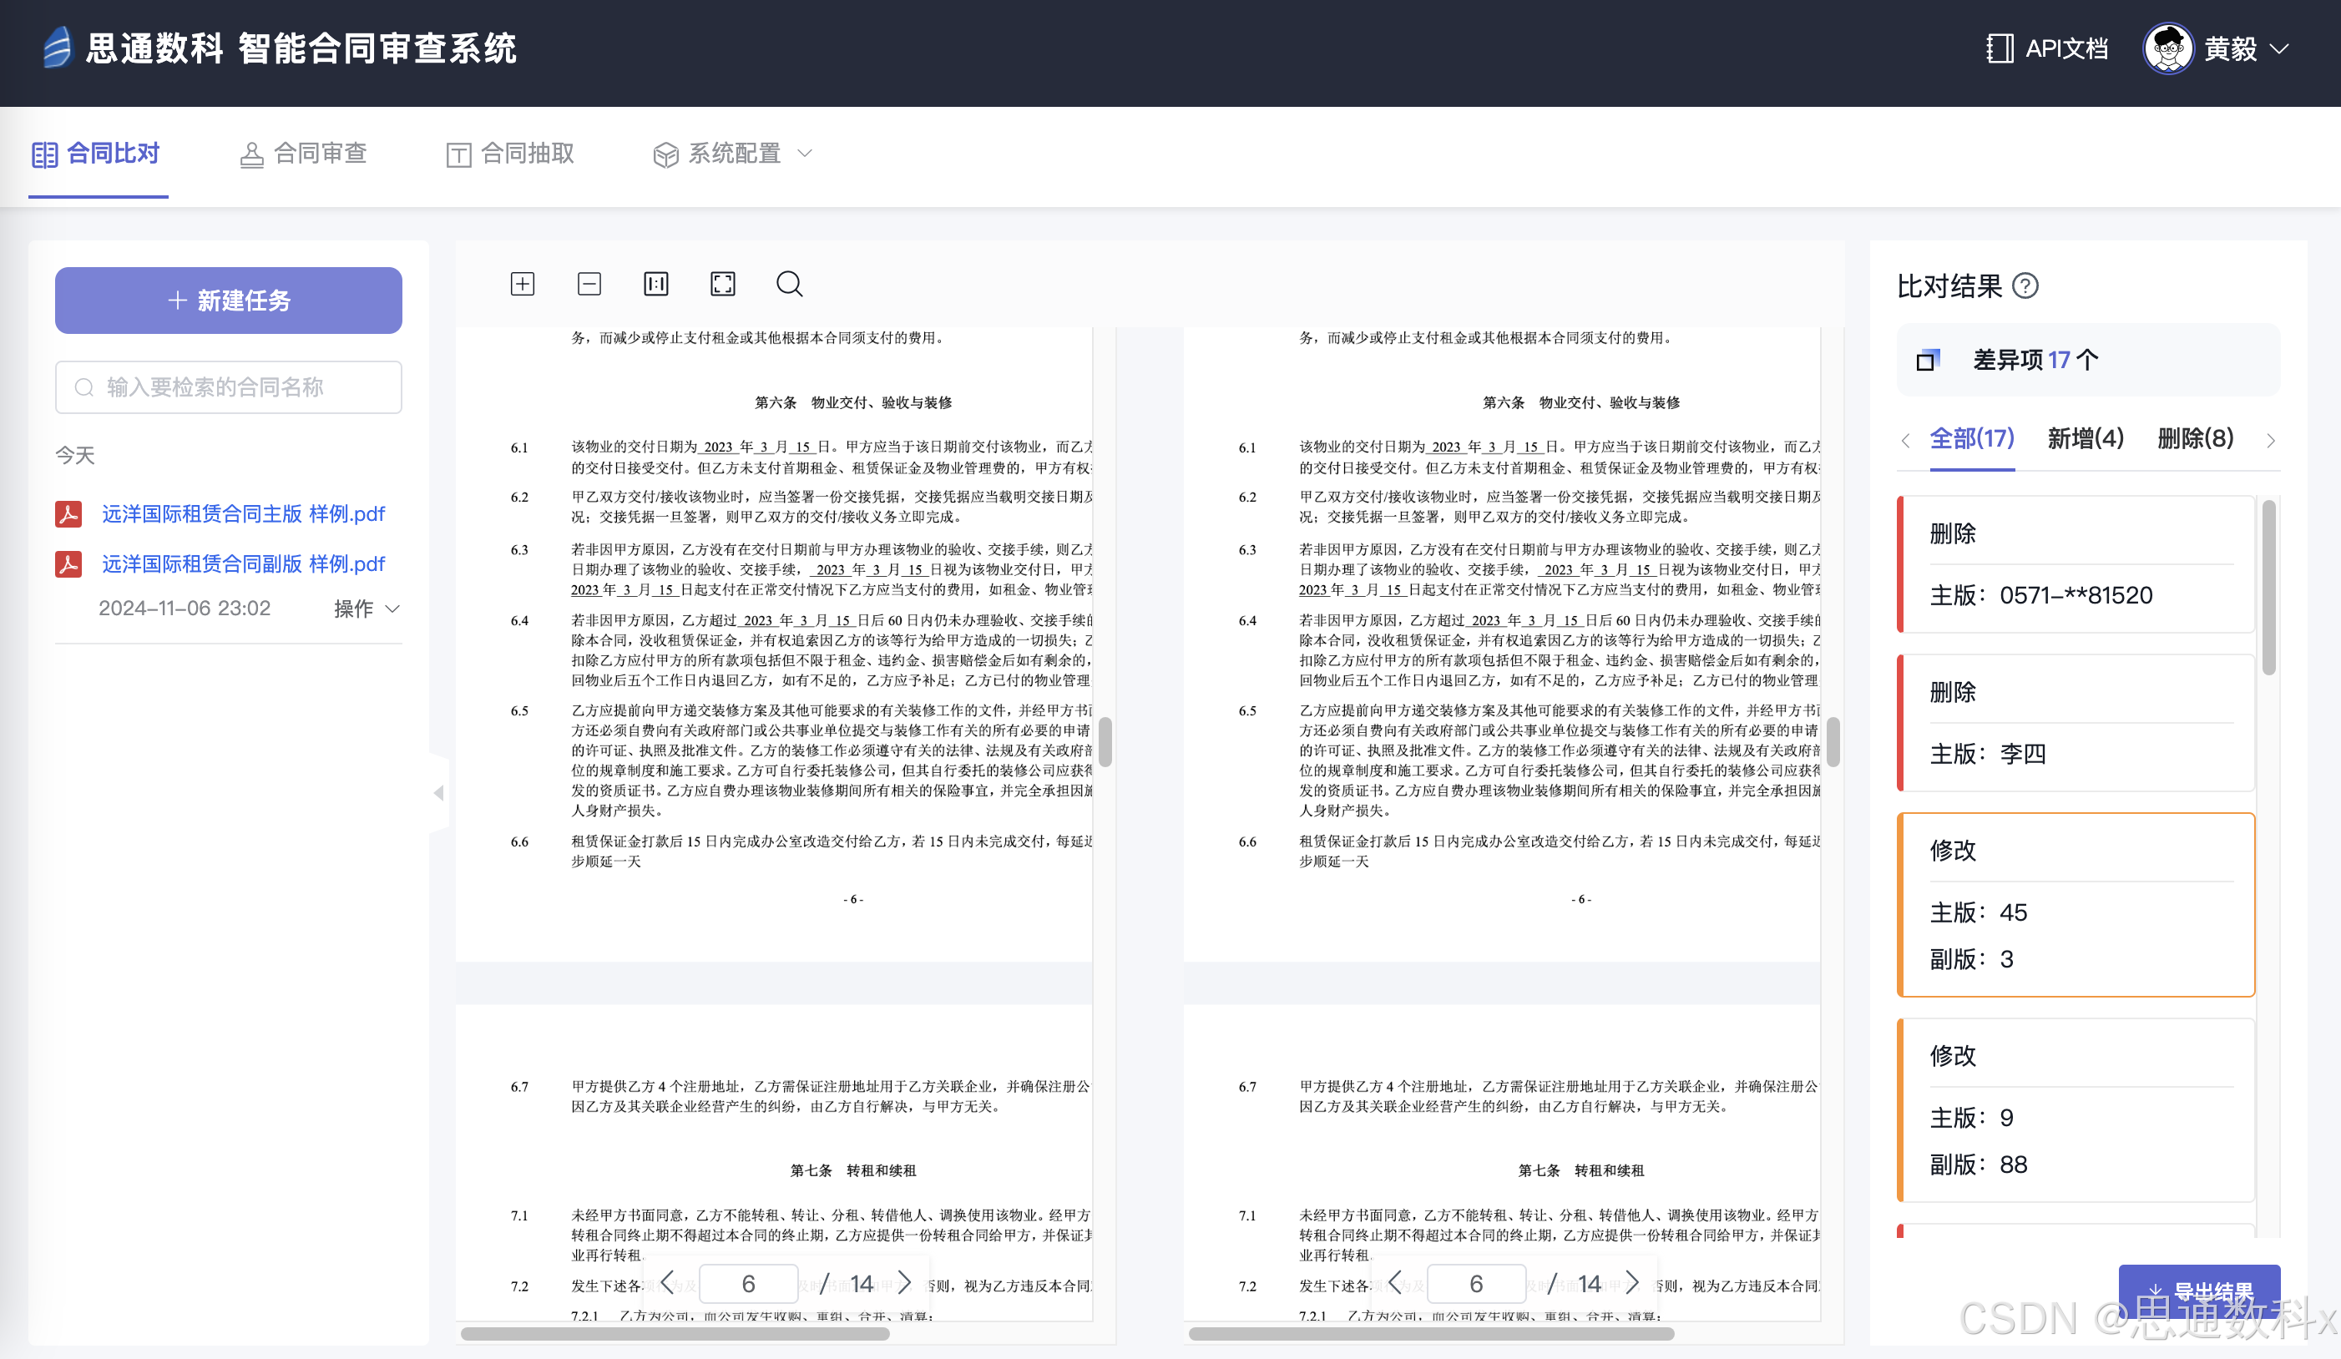
Task: Open 远洋国际租赁合同主版 样例.pdf link
Action: (242, 513)
